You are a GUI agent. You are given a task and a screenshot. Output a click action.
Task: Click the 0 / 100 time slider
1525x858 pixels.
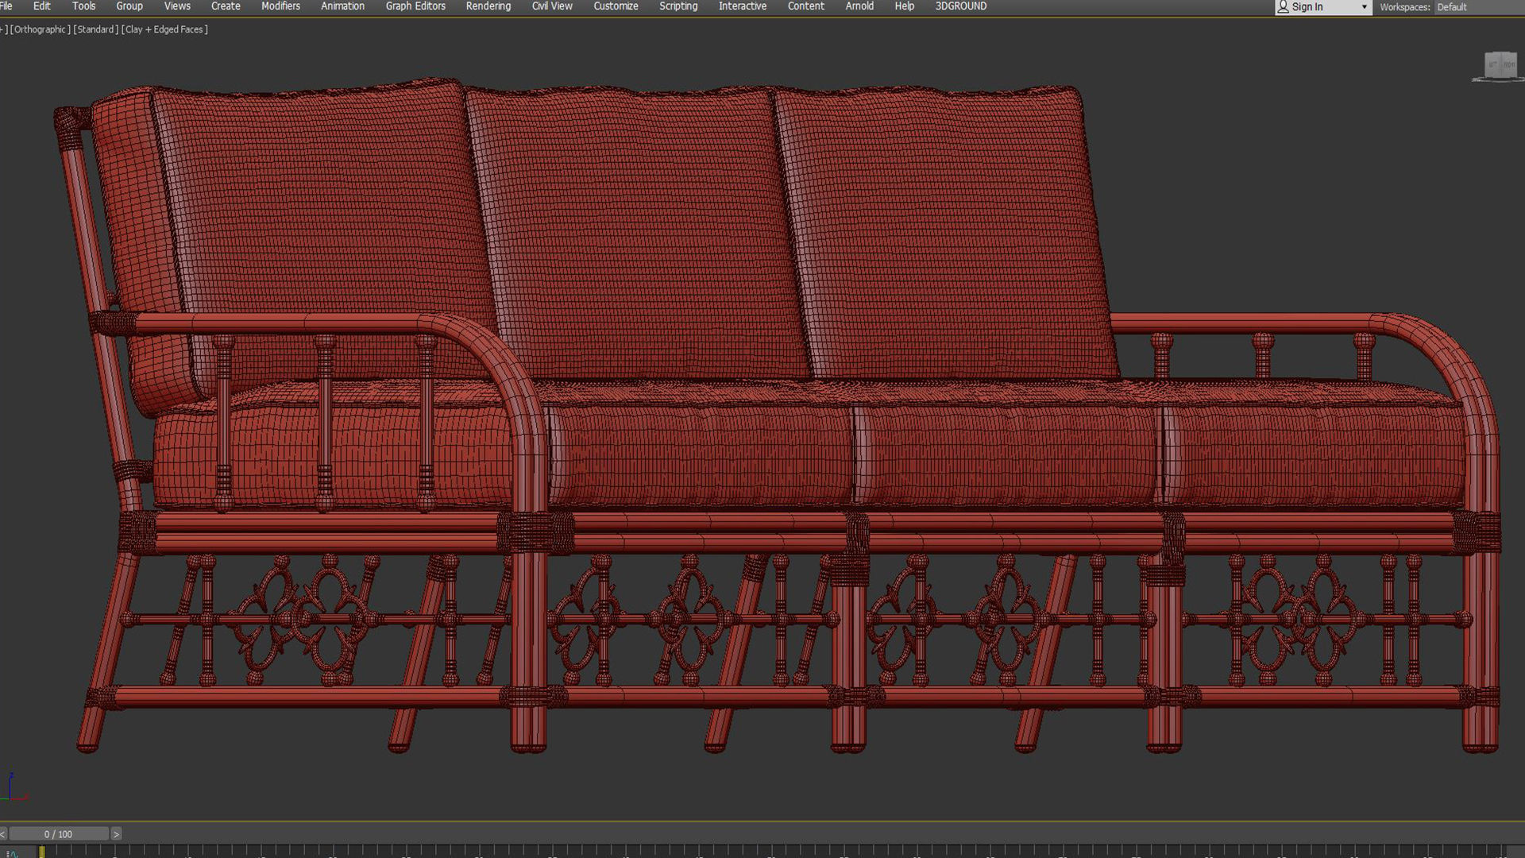58,834
